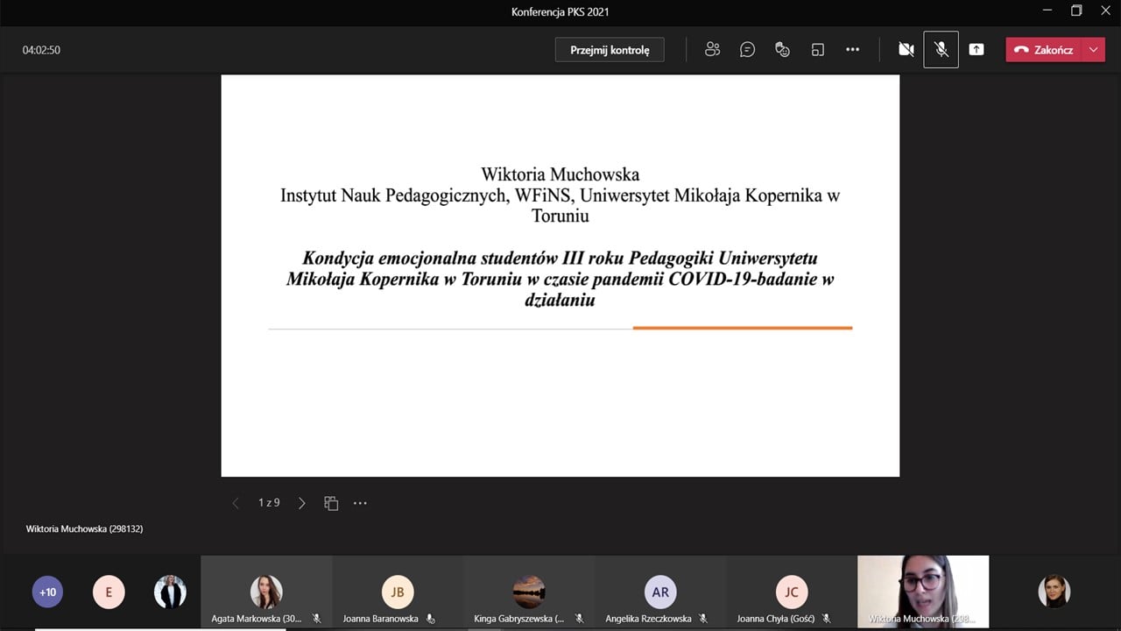
Task: Select Angelika Rzeczkowska AR tile
Action: 660,592
